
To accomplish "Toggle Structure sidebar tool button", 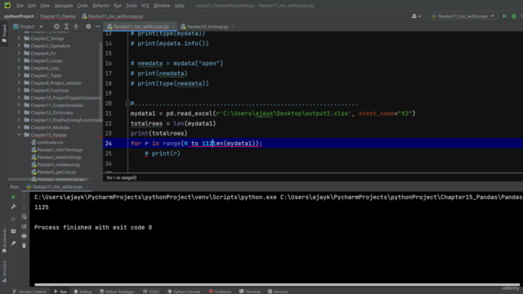I will point(4,271).
